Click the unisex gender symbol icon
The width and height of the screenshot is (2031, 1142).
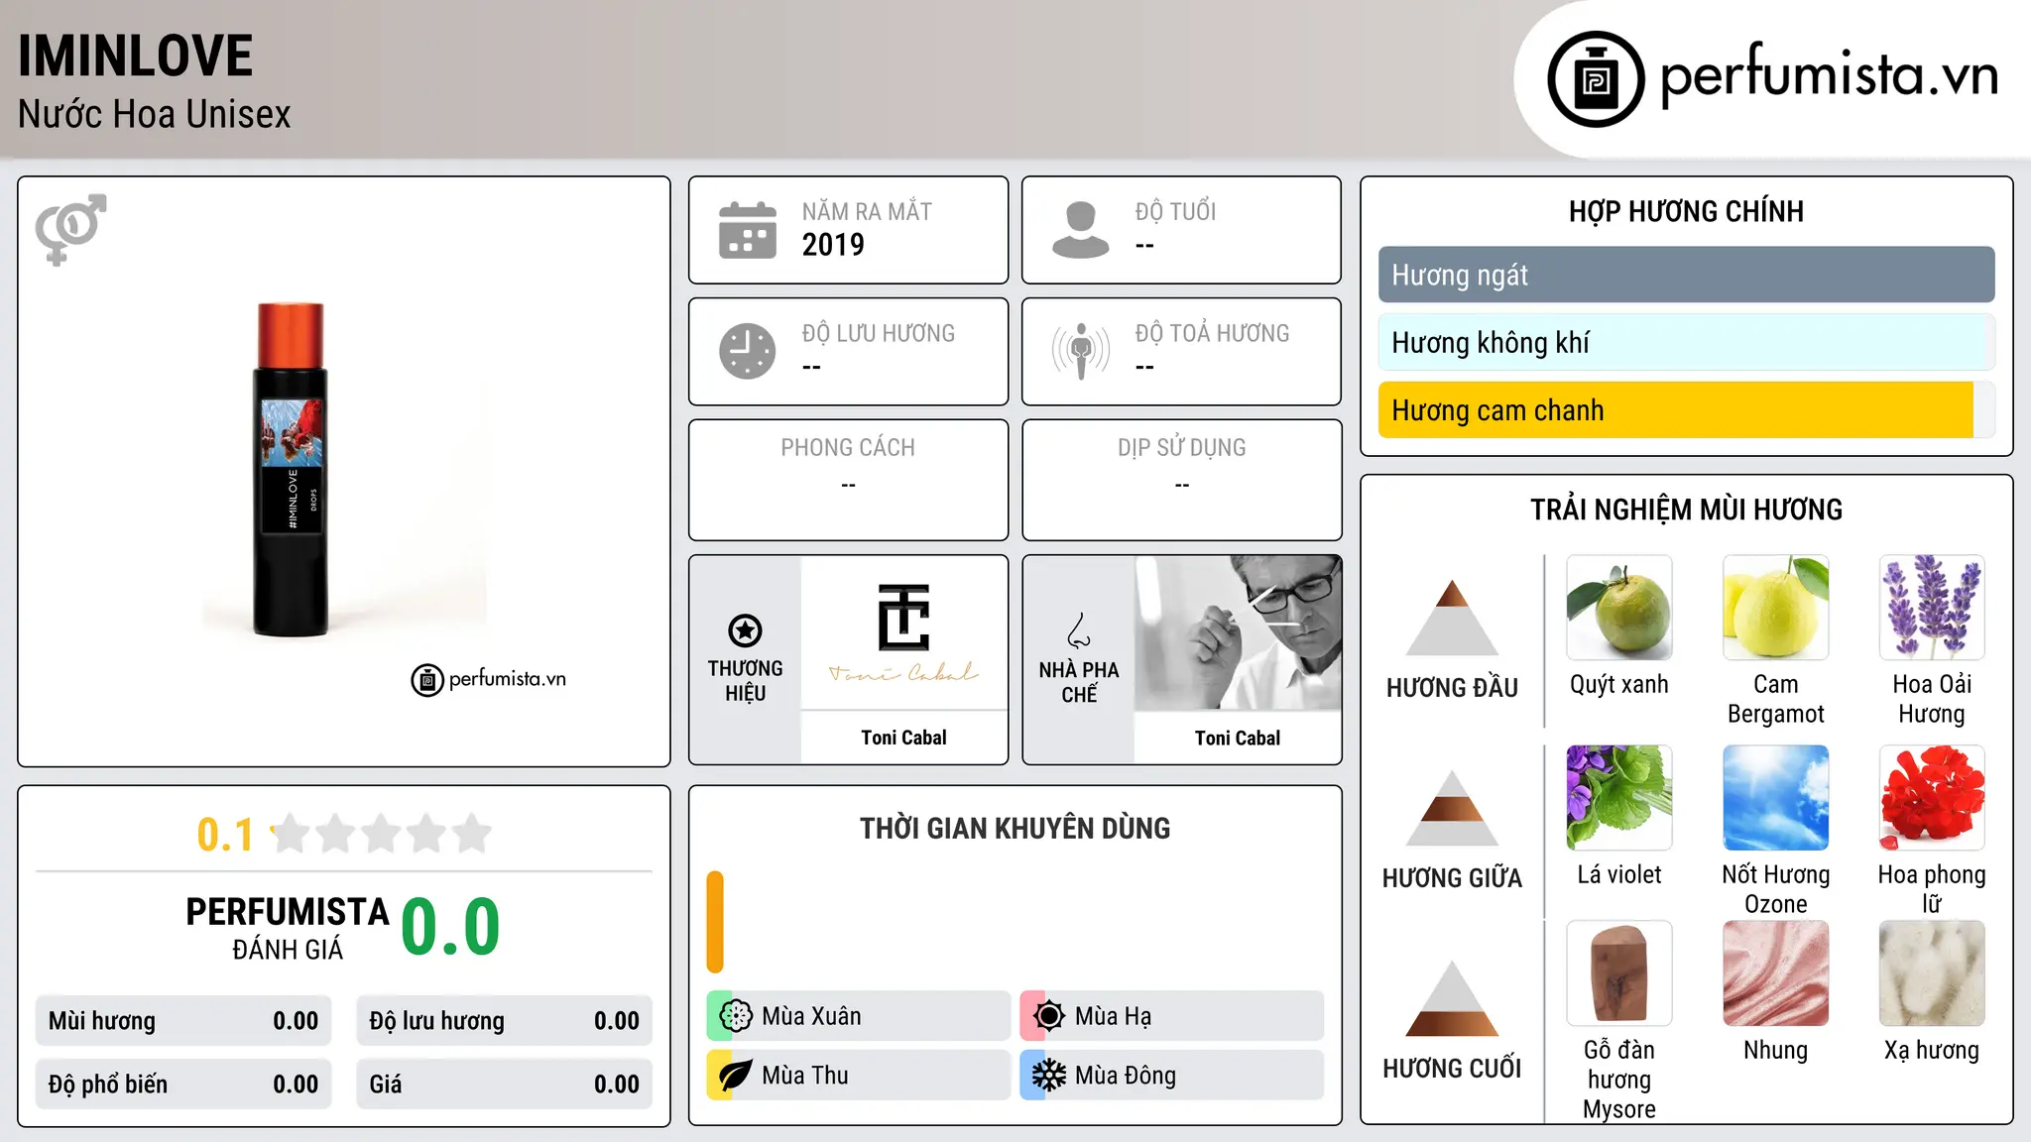70,229
